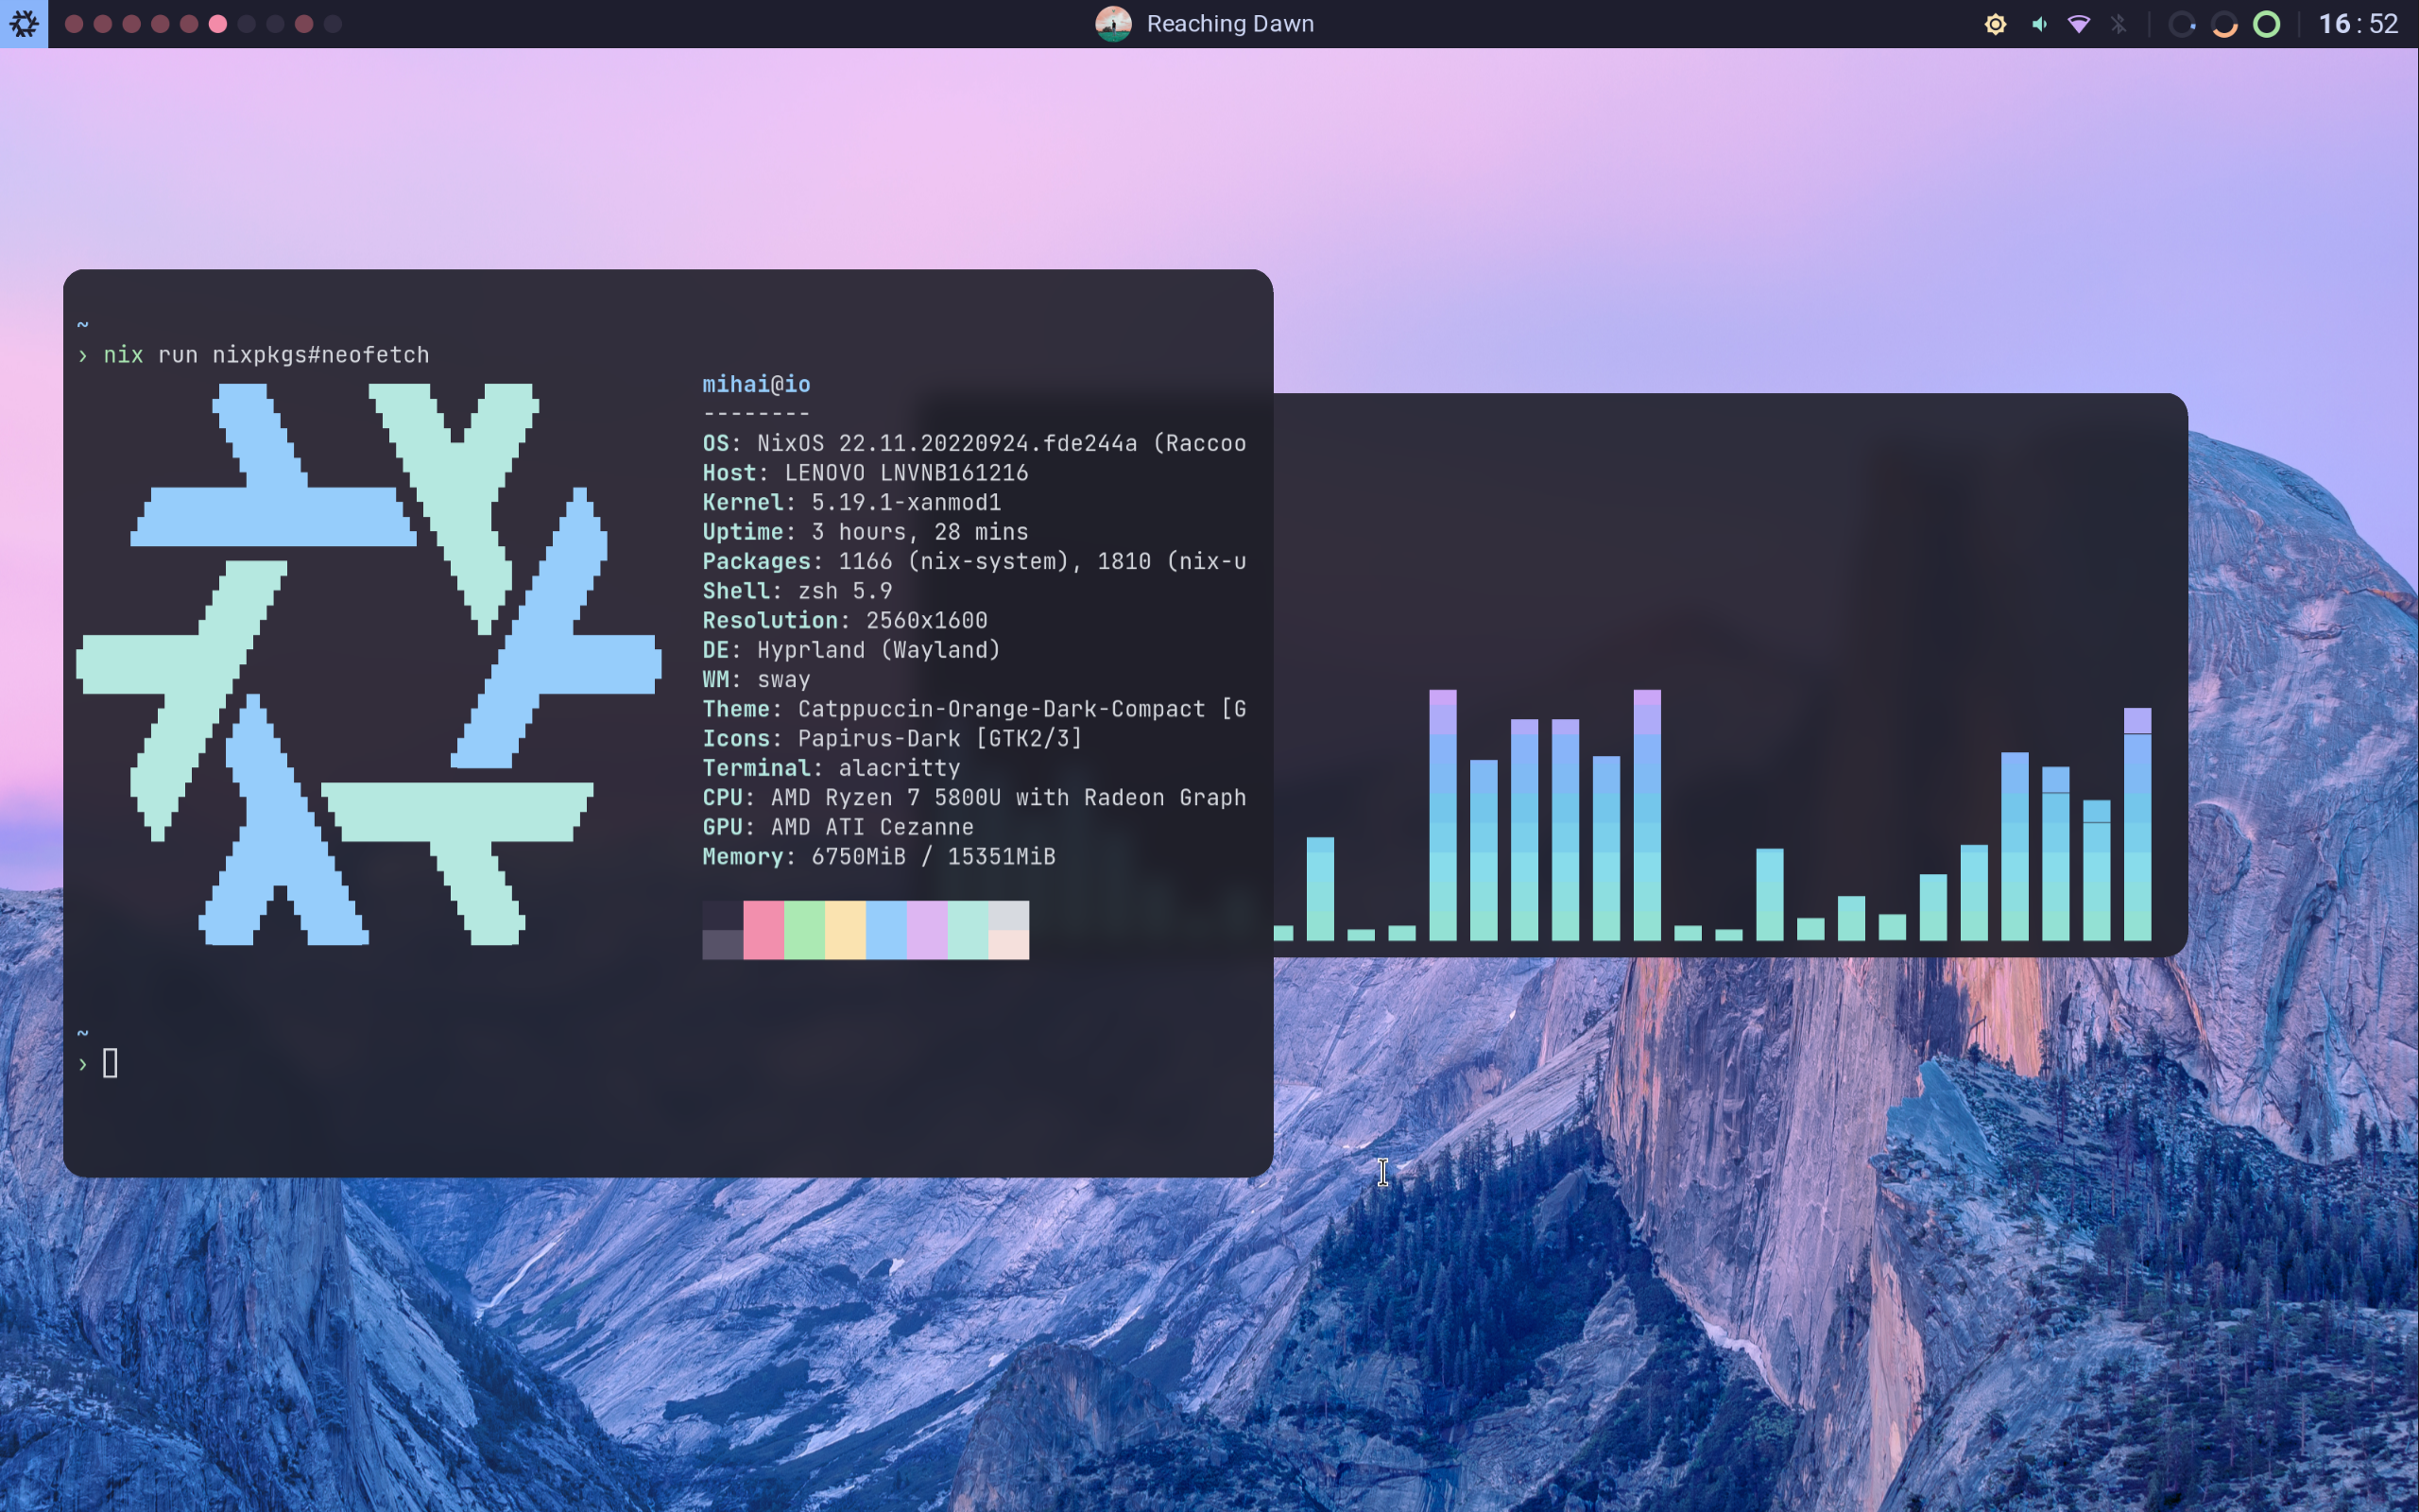
Task: Switch to the seventh workspace dot
Action: click(247, 24)
